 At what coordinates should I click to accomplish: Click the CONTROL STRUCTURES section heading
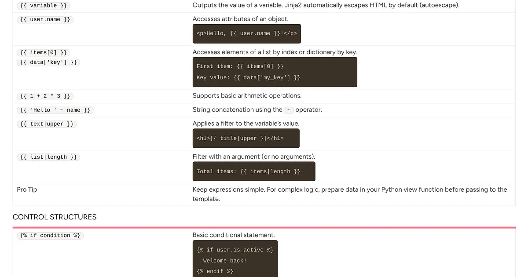point(54,217)
